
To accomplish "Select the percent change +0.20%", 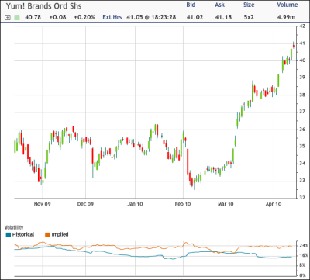I will [84, 17].
